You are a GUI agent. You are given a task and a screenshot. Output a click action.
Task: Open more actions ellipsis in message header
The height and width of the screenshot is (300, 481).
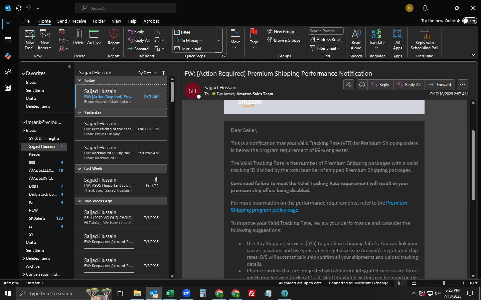[463, 85]
